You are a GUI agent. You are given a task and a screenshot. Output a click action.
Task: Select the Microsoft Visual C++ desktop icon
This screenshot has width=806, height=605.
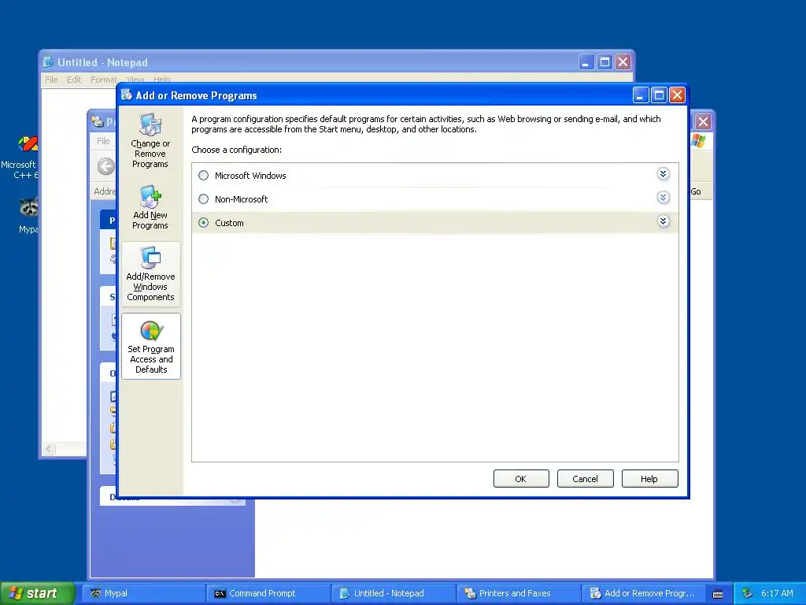23,157
